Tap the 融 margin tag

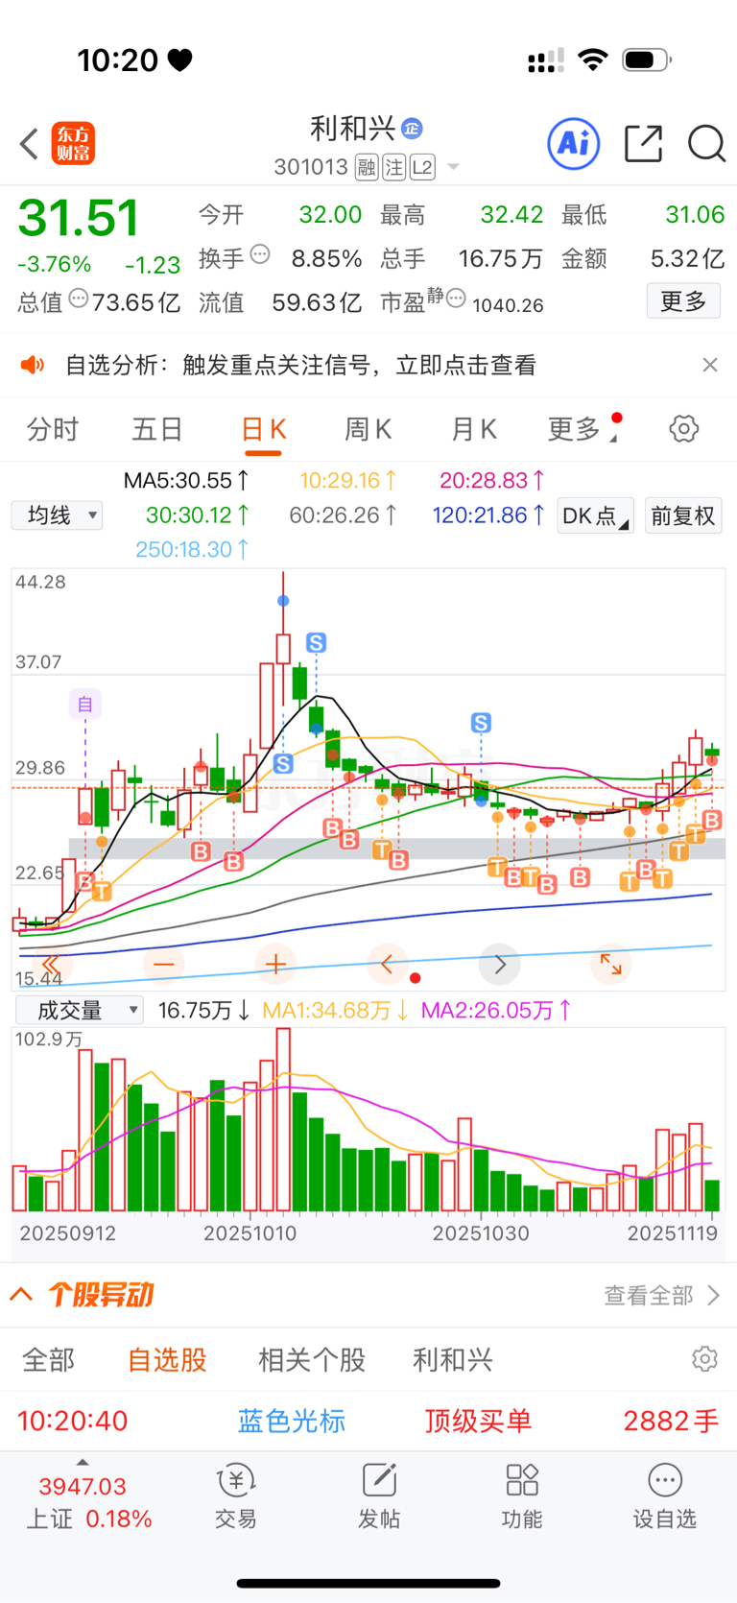pos(367,168)
